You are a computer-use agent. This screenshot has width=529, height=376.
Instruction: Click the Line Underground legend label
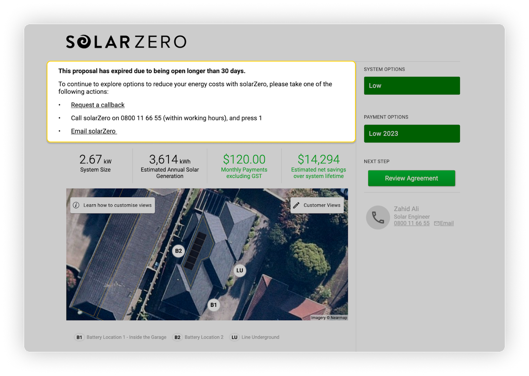tap(260, 337)
